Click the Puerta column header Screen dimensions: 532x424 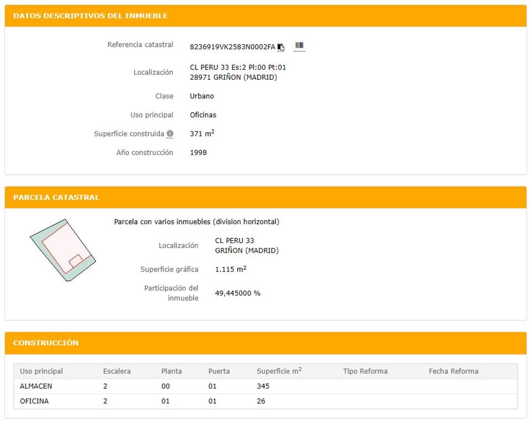219,371
